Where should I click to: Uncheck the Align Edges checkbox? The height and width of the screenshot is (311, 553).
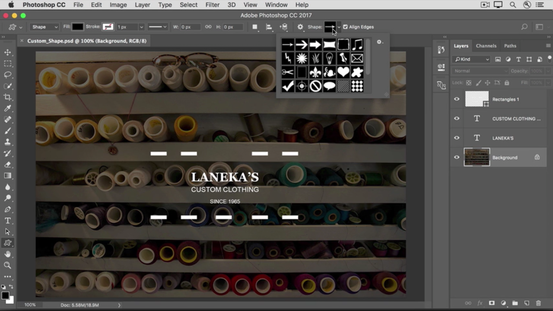click(345, 27)
